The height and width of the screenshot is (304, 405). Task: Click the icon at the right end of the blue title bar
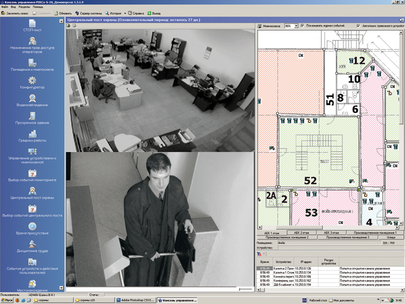401,20
